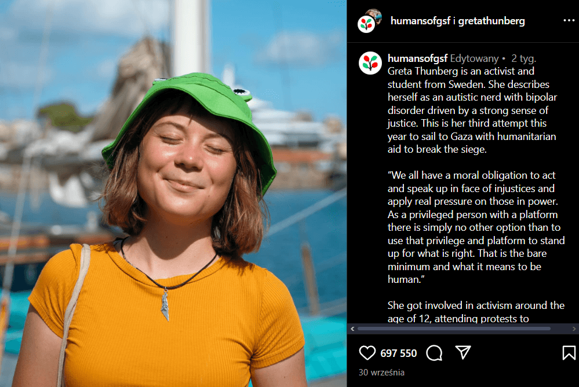Like the post with the heart icon
579x387 pixels.
pyautogui.click(x=367, y=353)
